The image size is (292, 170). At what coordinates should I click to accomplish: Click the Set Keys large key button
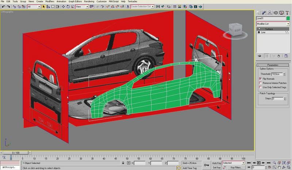(x=206, y=165)
